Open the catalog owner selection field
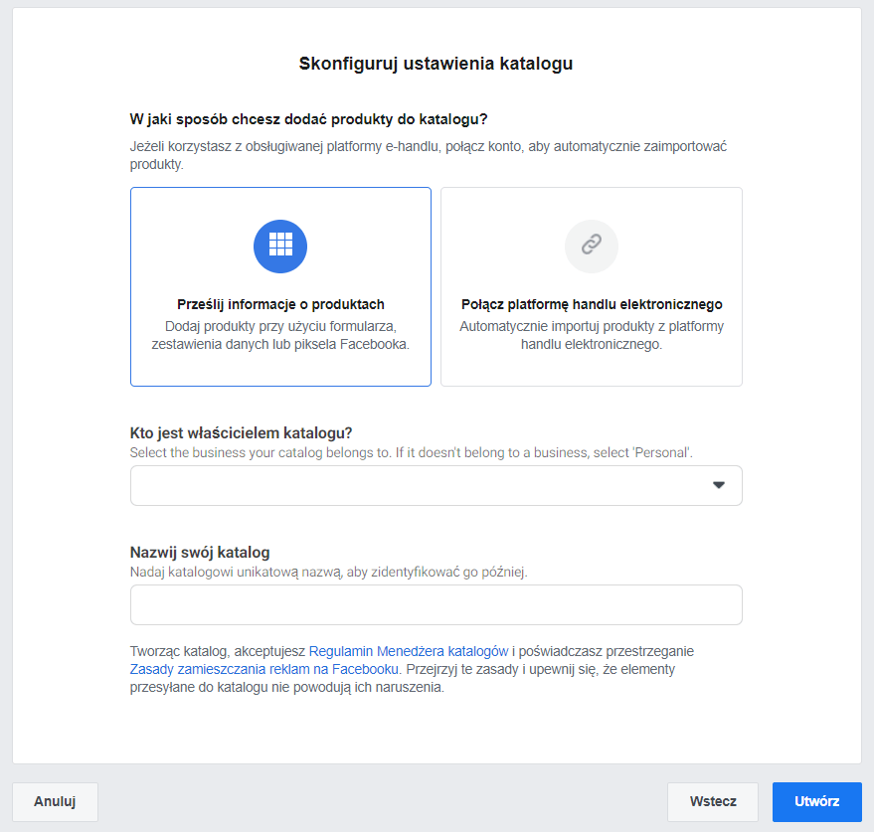Image resolution: width=874 pixels, height=832 pixels. 418,485
